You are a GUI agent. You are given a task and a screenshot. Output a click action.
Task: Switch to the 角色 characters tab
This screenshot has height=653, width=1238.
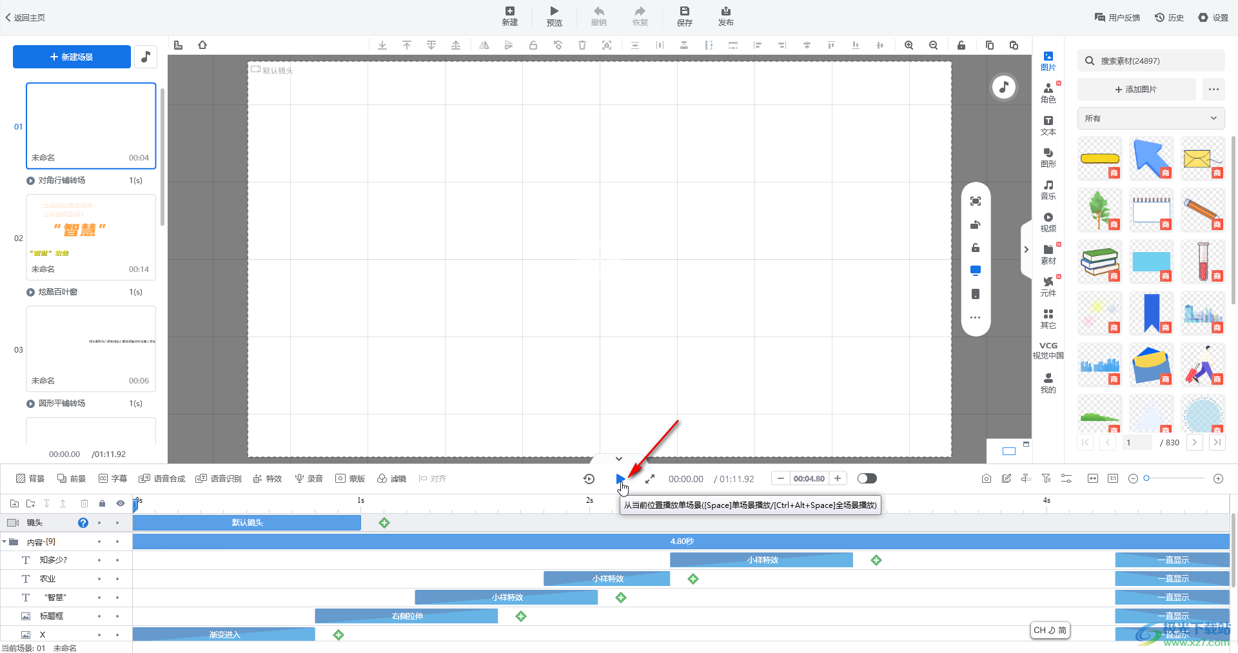point(1048,93)
